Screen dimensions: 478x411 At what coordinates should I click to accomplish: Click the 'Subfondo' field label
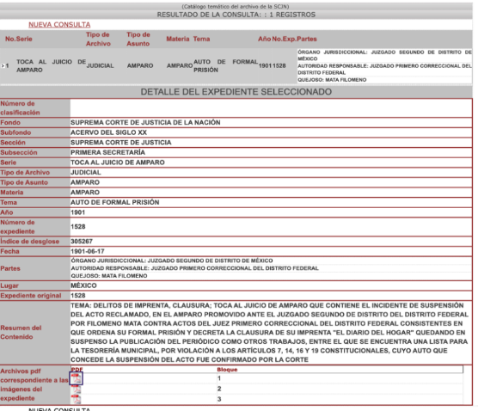[x=15, y=132]
